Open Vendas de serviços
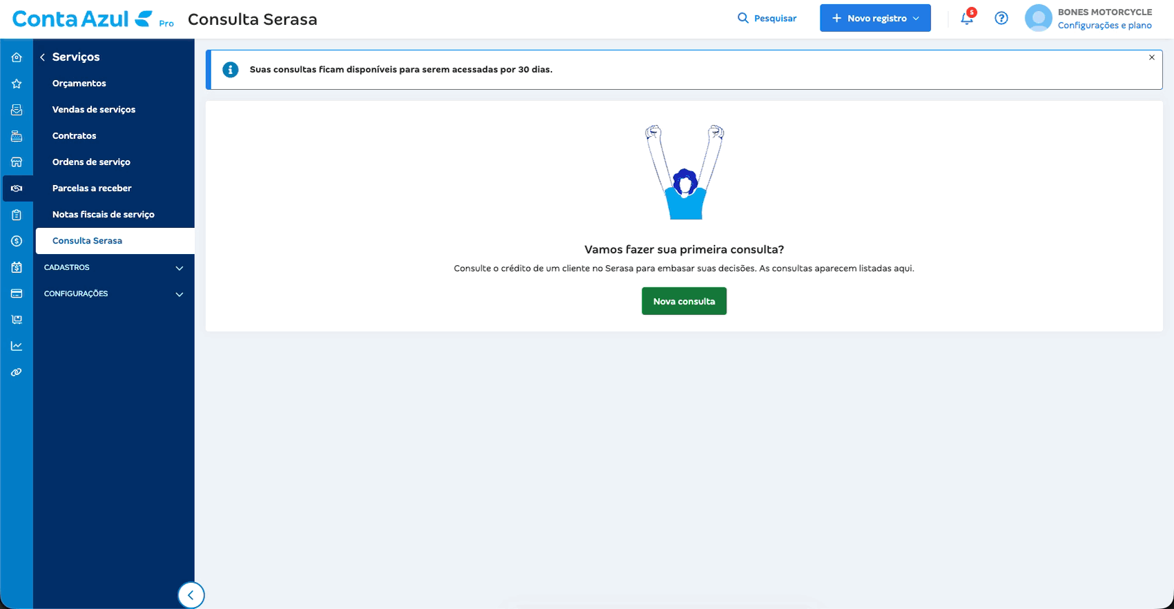 pos(94,110)
